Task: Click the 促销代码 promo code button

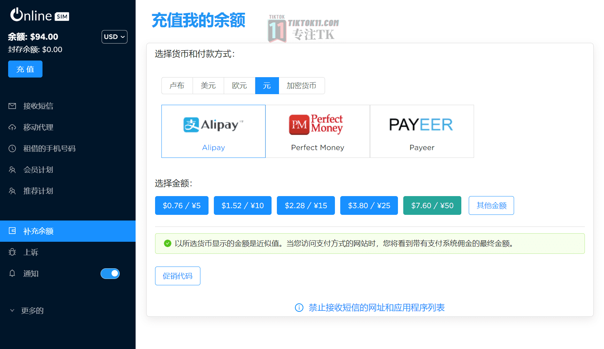Action: (178, 276)
